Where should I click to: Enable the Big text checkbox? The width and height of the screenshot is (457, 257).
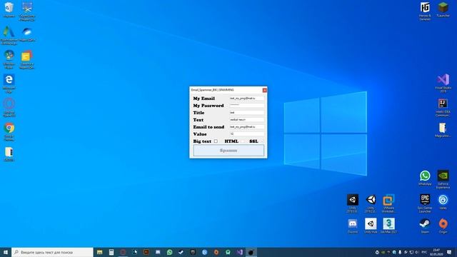pyautogui.click(x=216, y=141)
